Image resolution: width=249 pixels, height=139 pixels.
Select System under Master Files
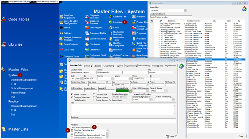click(x=13, y=76)
